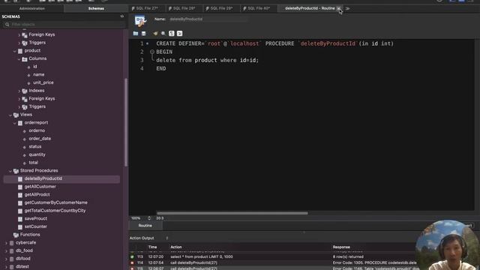
Task: Toggle invisible characters icon in editor toolbar
Action: click(172, 33)
